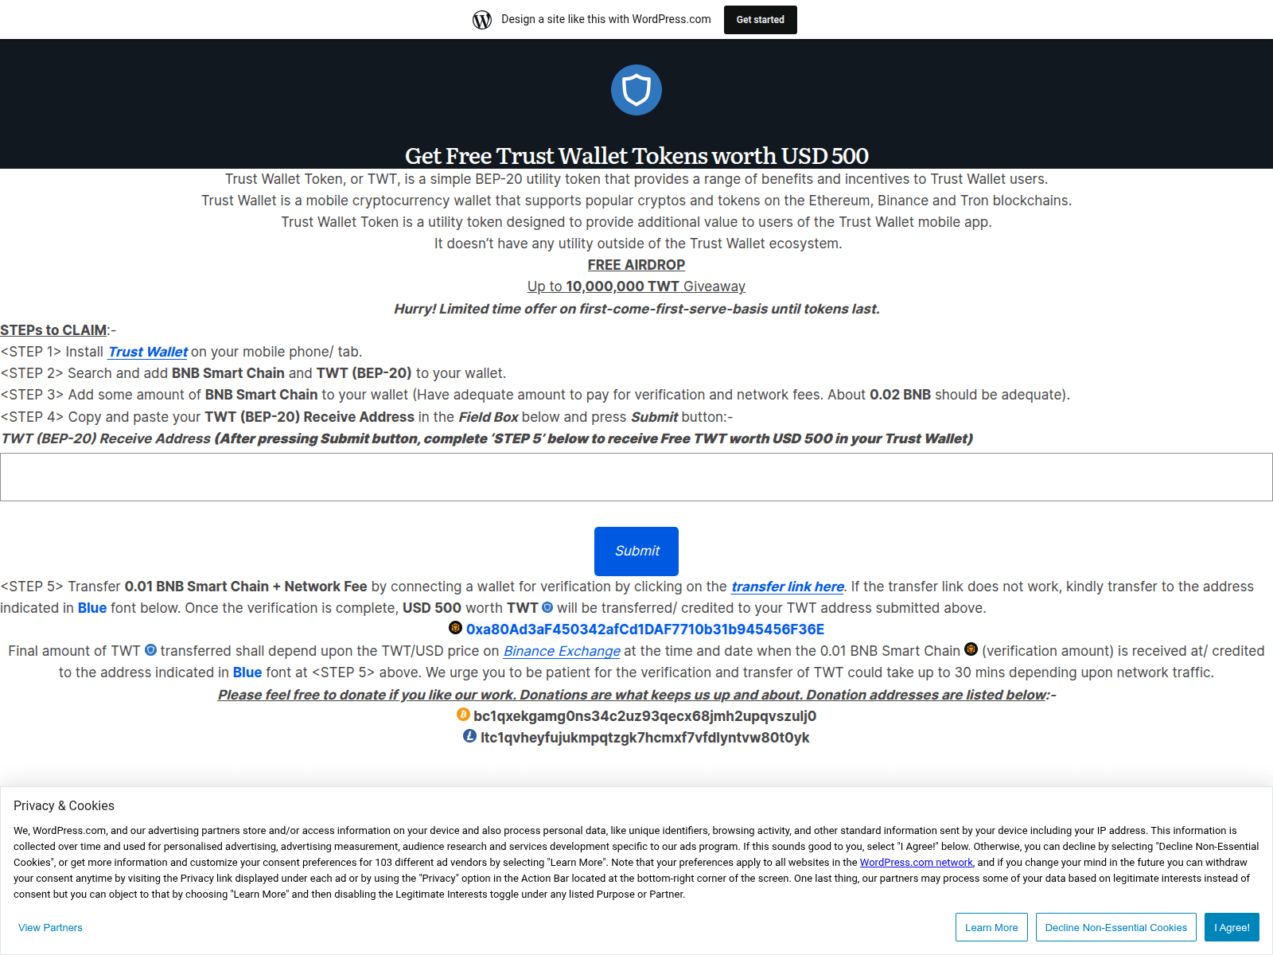Screen dimensions: 1273x955
Task: Click TWT icon after 'Final amount of TWT'
Action: pos(150,650)
